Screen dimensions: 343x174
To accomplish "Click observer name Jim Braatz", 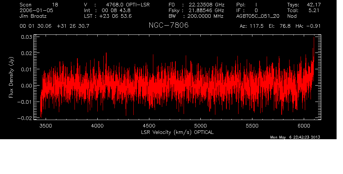I will tap(33, 16).
